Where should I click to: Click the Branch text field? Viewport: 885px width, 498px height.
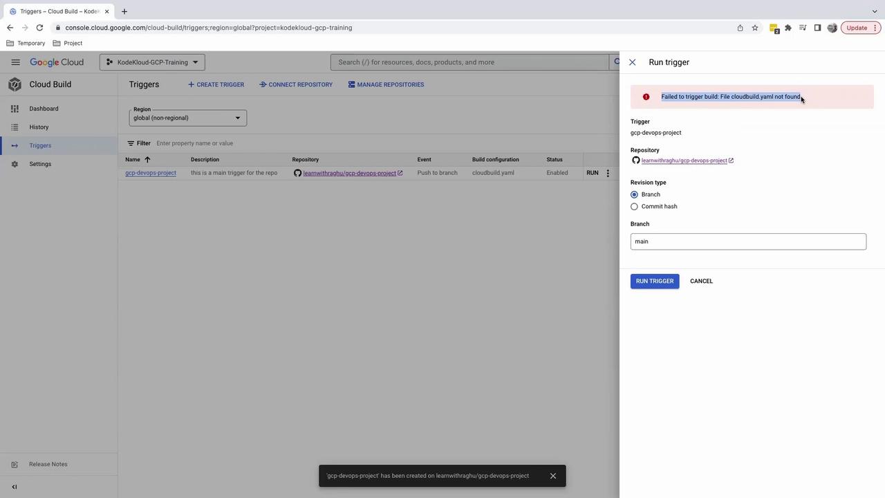748,241
